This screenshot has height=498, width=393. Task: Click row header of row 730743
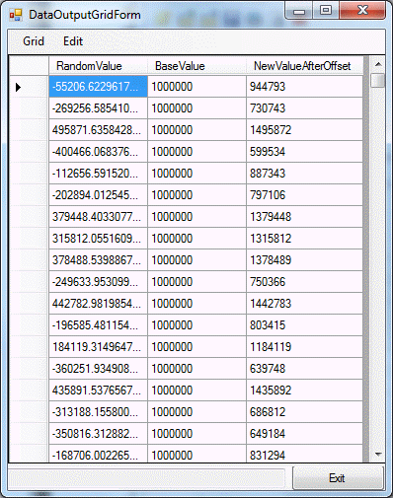tap(29, 108)
